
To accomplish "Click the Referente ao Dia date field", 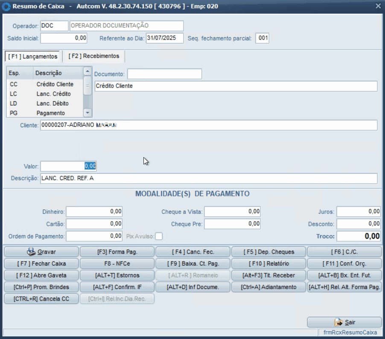I will (x=165, y=38).
